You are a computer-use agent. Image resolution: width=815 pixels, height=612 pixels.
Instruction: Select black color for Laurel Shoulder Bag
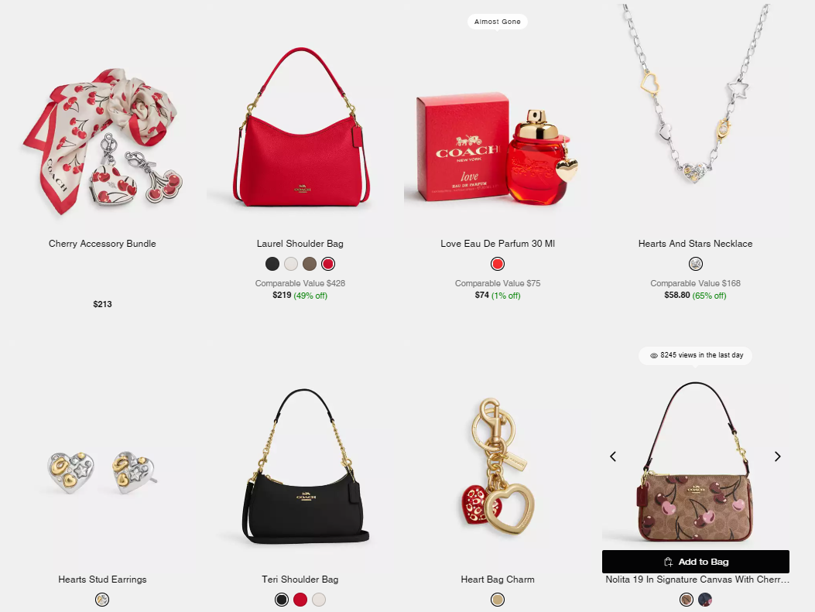[x=272, y=264]
